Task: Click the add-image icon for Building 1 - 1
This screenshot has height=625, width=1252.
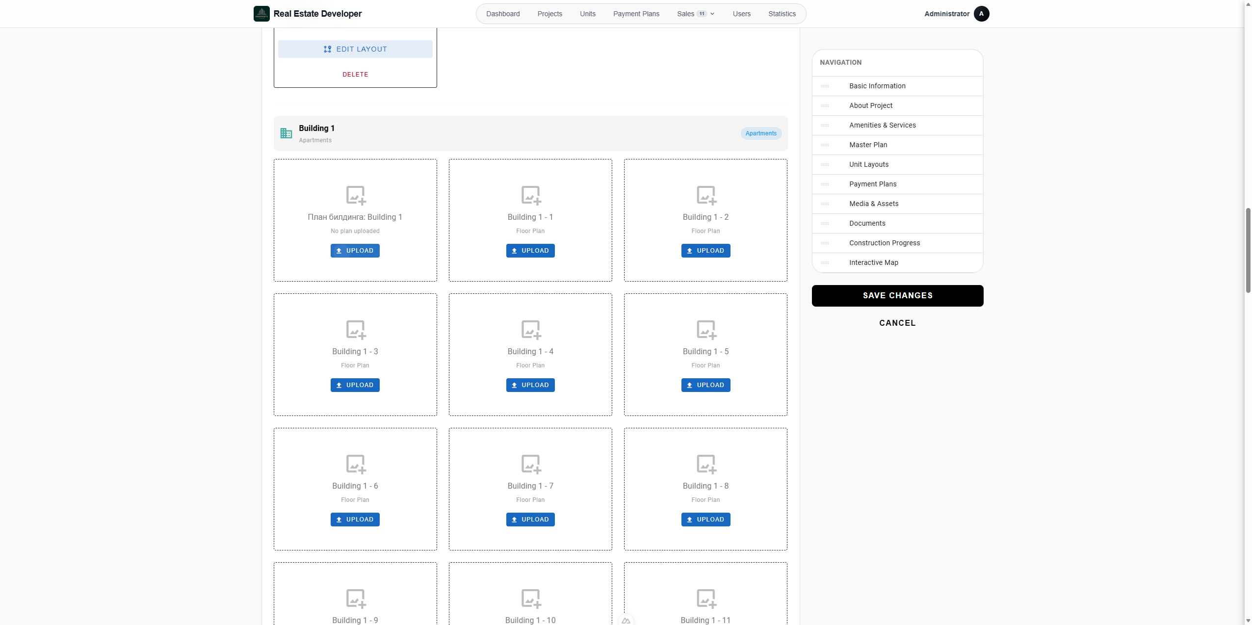Action: click(x=531, y=195)
